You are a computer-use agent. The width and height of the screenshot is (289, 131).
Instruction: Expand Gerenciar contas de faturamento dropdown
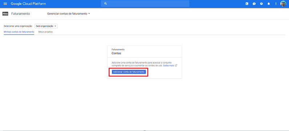(69, 14)
